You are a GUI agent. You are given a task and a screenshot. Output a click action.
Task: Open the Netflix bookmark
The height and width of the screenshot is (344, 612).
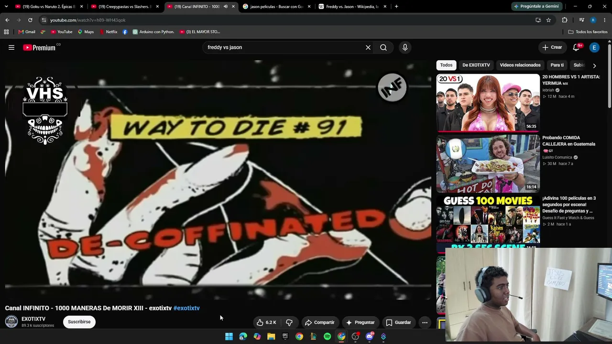click(108, 32)
